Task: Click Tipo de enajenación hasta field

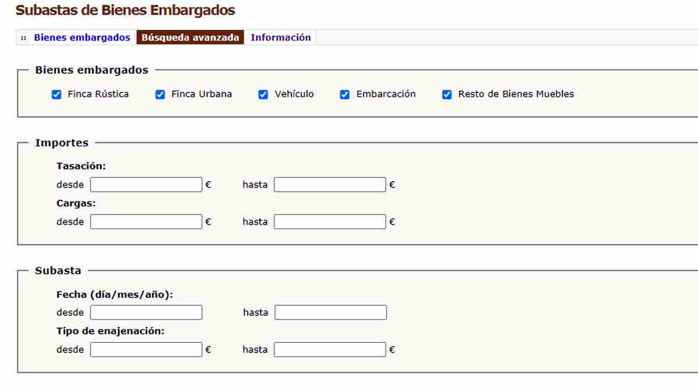Action: pyautogui.click(x=330, y=350)
